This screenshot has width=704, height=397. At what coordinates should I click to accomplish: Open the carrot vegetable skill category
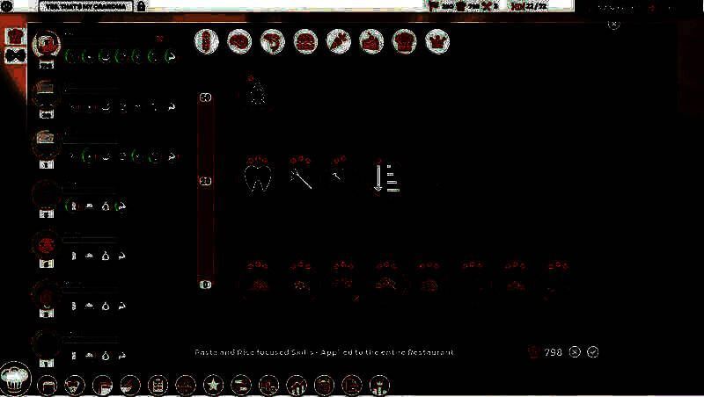point(337,40)
